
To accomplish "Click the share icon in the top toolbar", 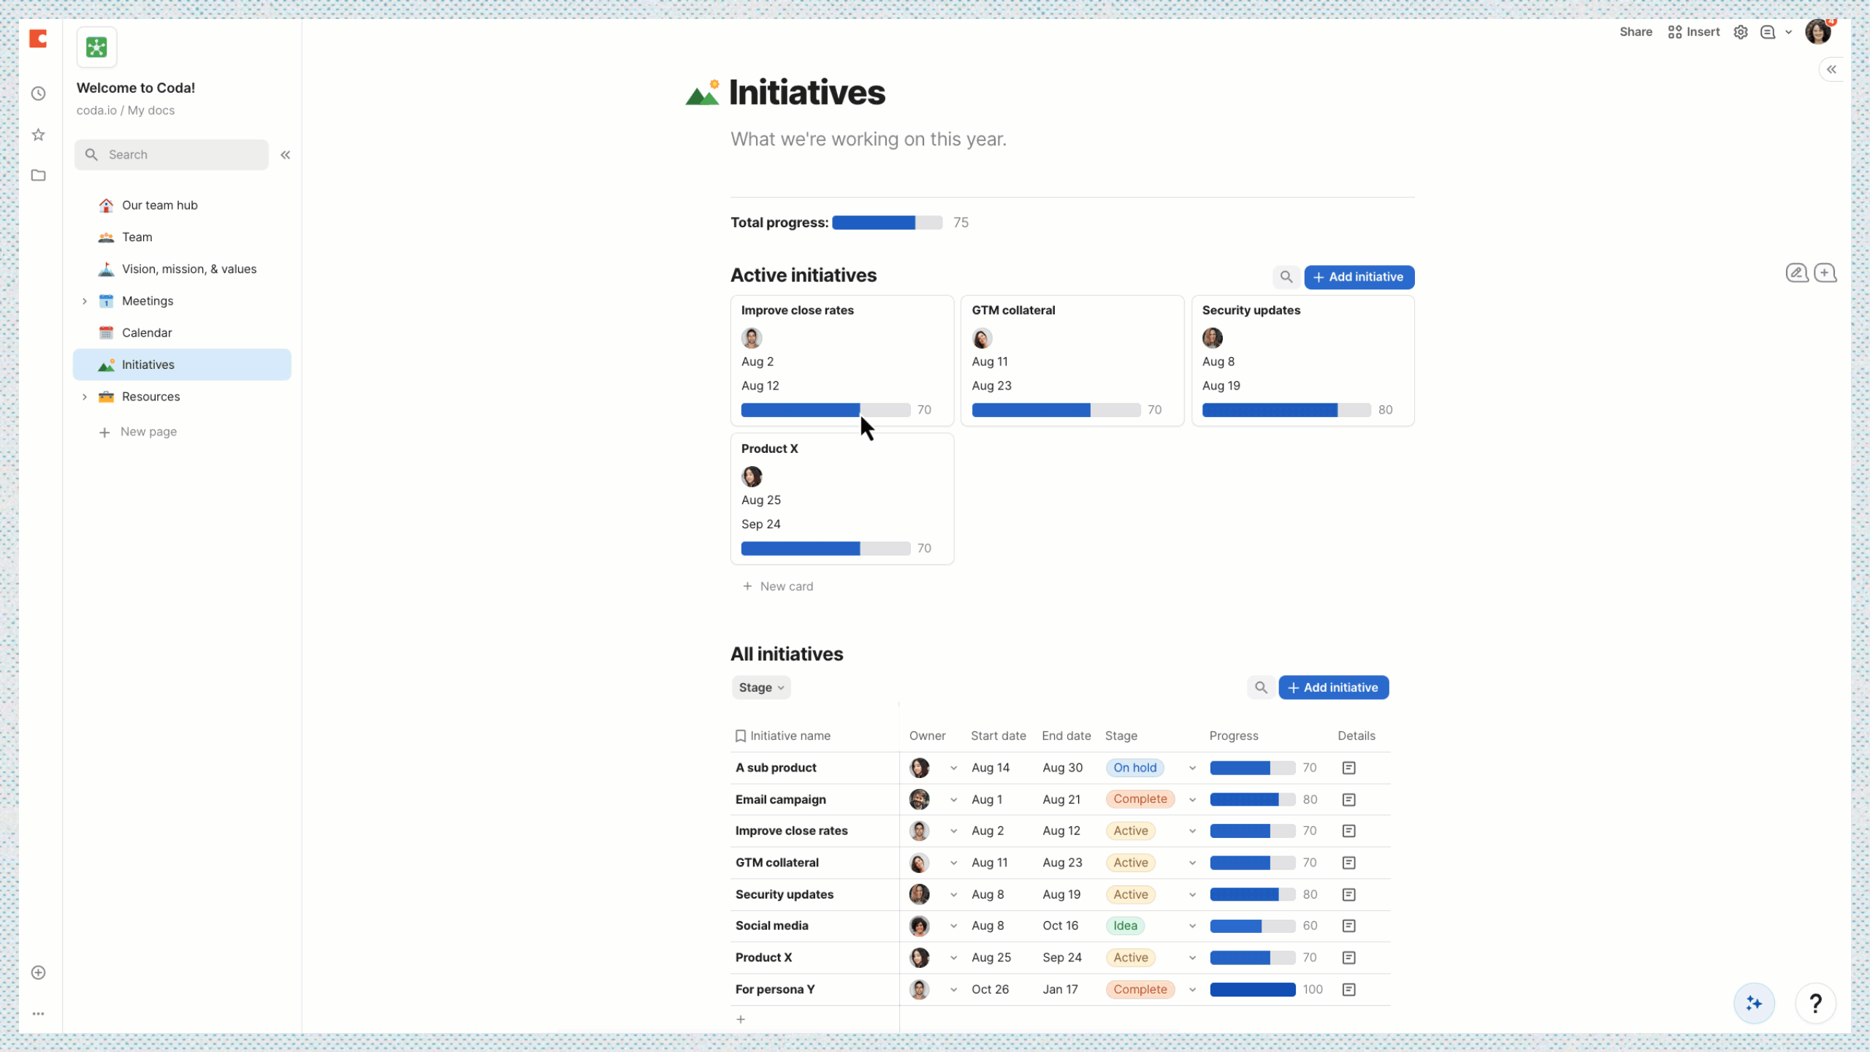I will coord(1636,31).
